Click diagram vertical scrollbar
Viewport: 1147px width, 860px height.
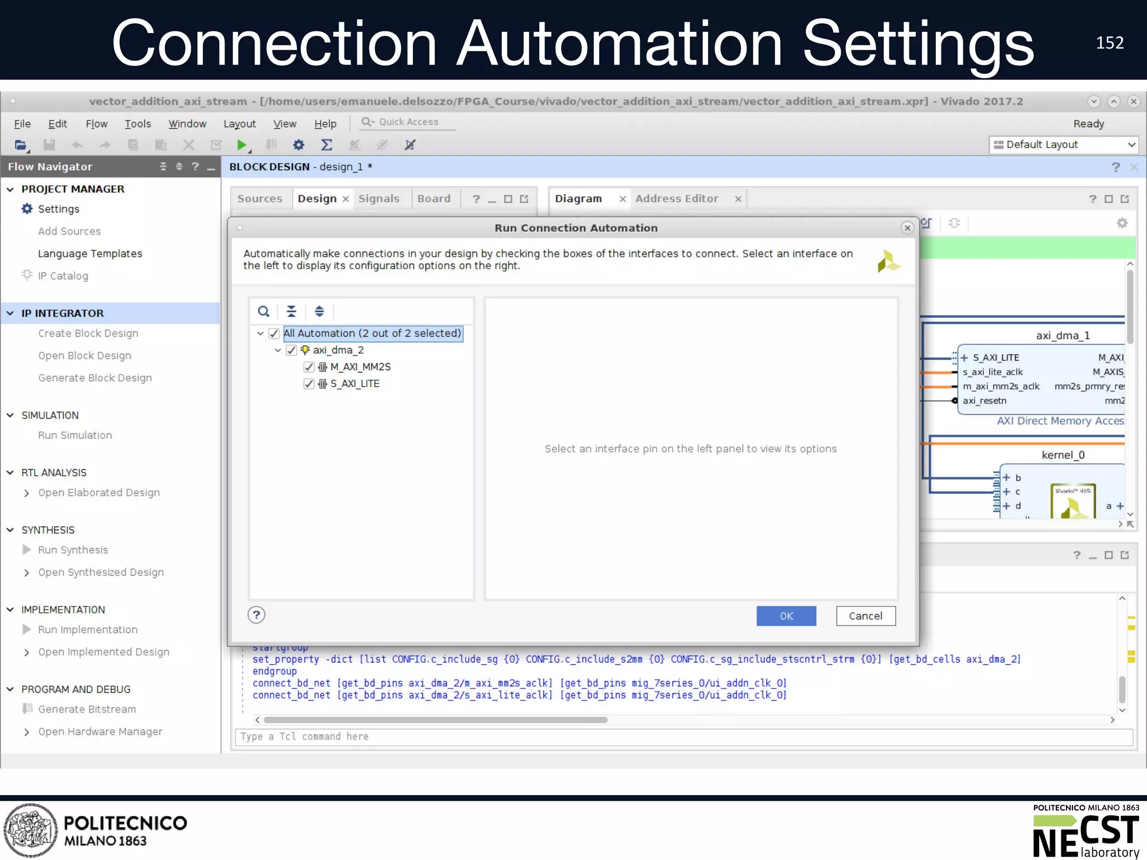1130,307
